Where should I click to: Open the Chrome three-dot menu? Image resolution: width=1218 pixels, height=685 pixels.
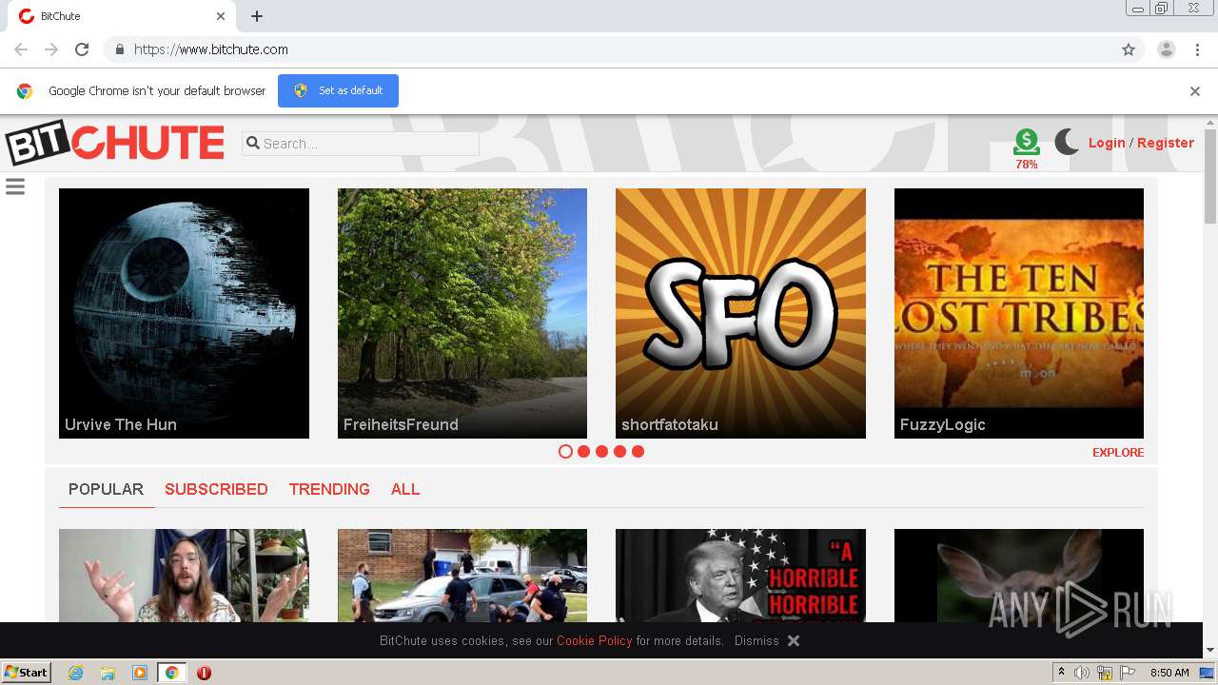click(x=1198, y=49)
